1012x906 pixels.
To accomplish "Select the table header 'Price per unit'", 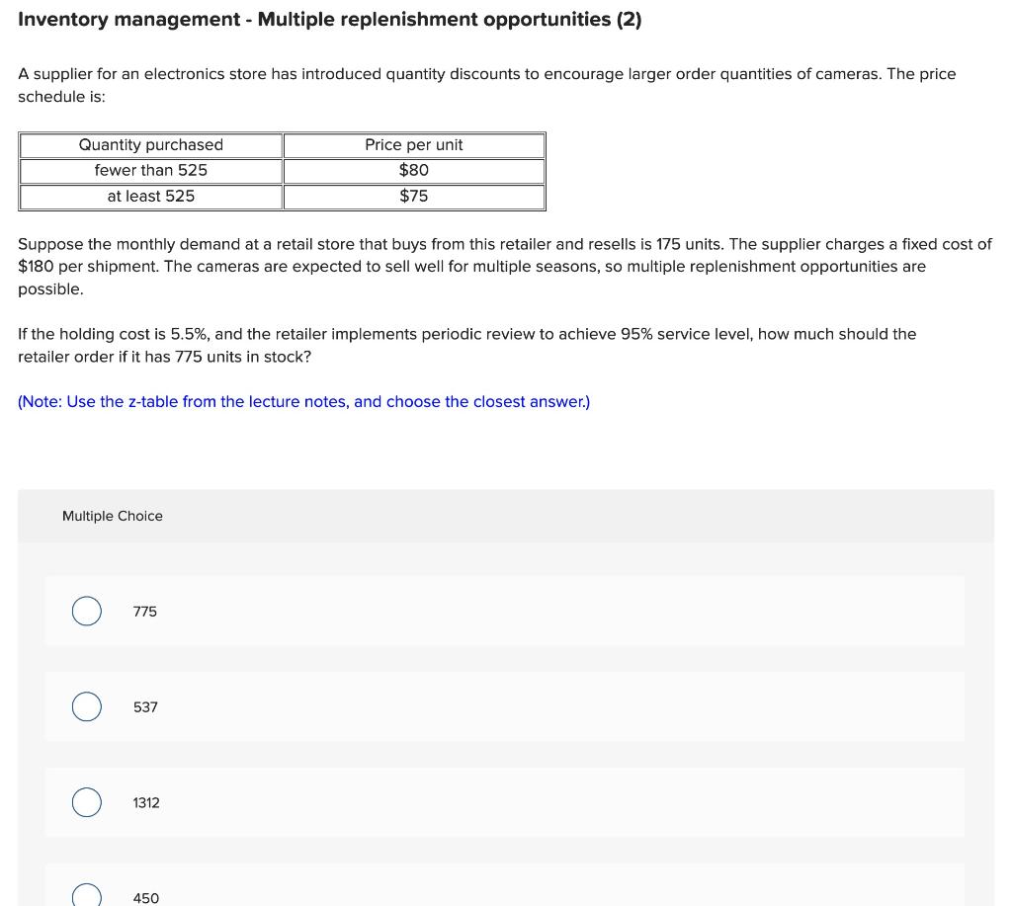I will (x=413, y=144).
